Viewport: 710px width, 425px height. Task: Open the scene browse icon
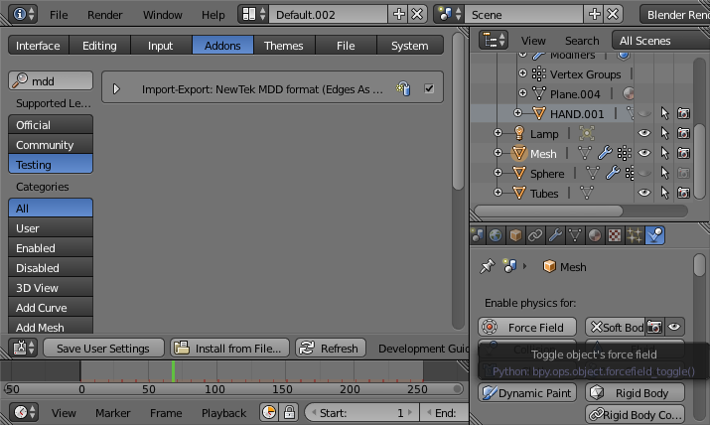pos(449,15)
